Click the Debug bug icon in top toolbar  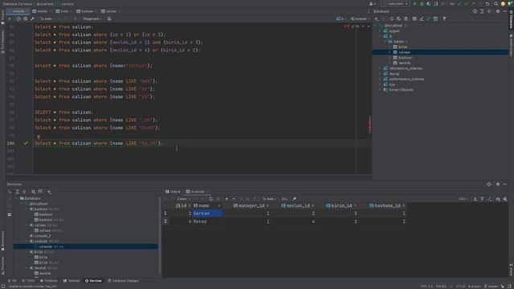pyautogui.click(x=422, y=4)
